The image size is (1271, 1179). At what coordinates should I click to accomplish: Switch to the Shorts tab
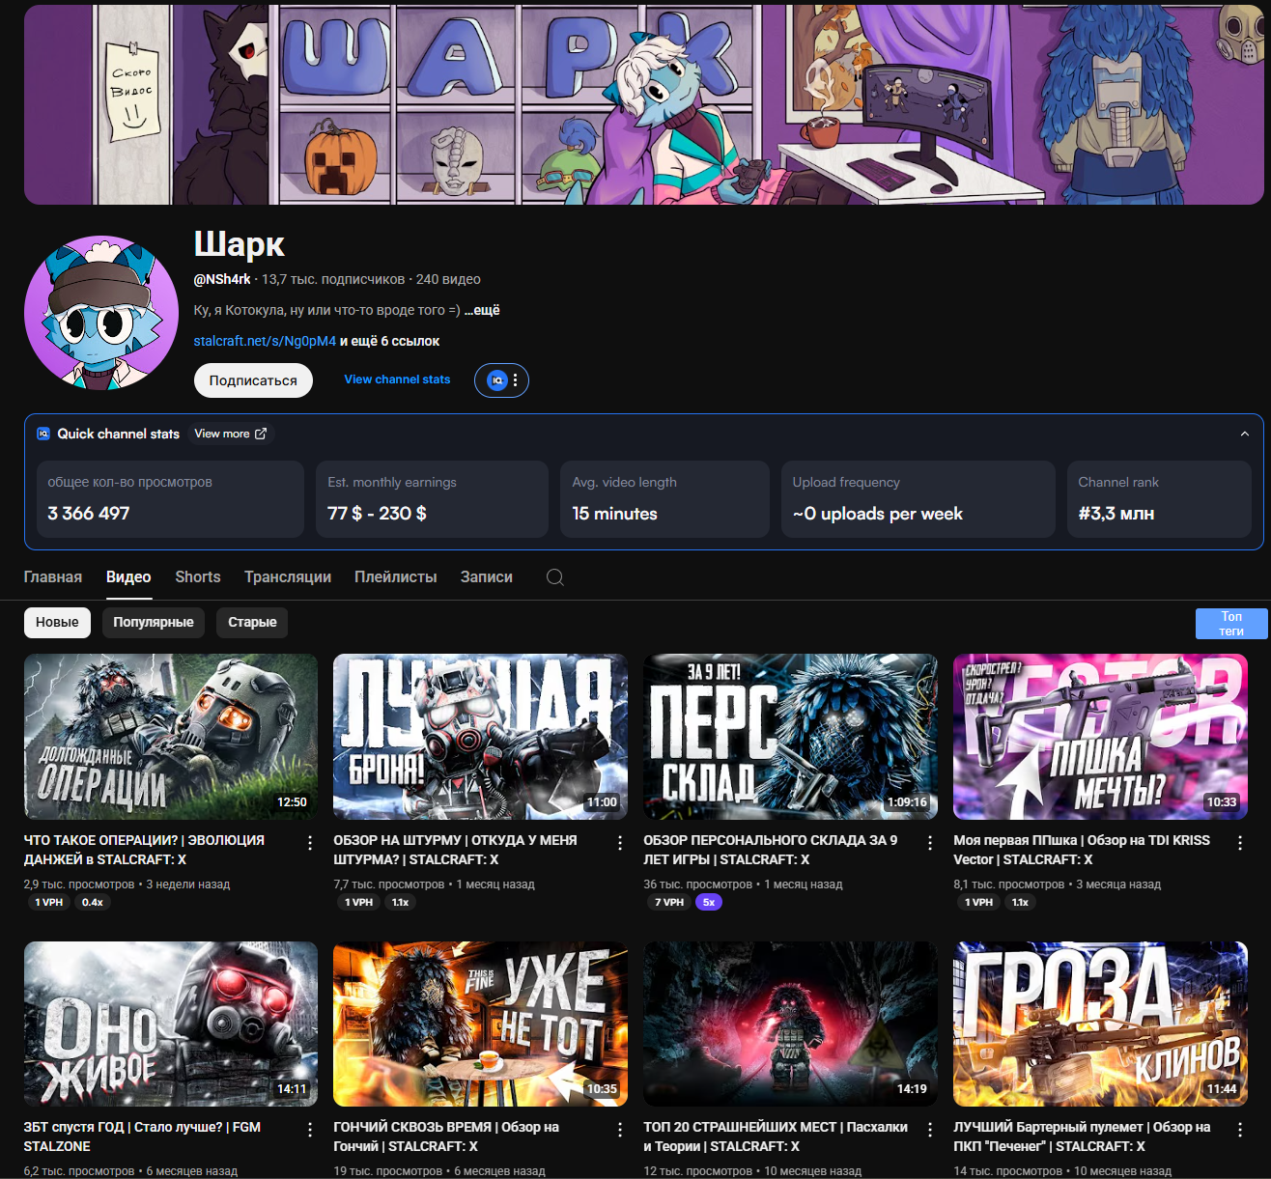[x=198, y=576]
